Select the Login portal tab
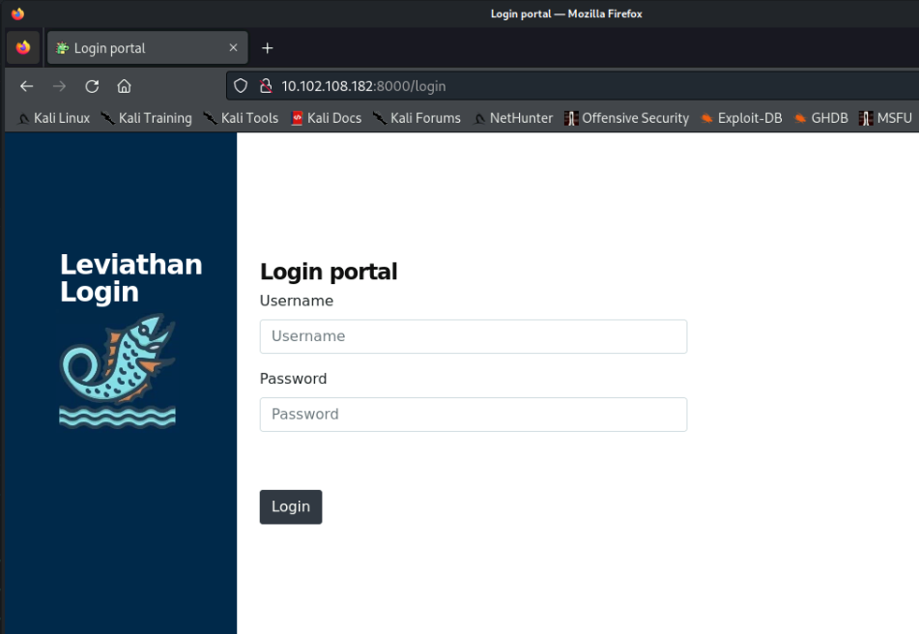The image size is (919, 634). [135, 48]
